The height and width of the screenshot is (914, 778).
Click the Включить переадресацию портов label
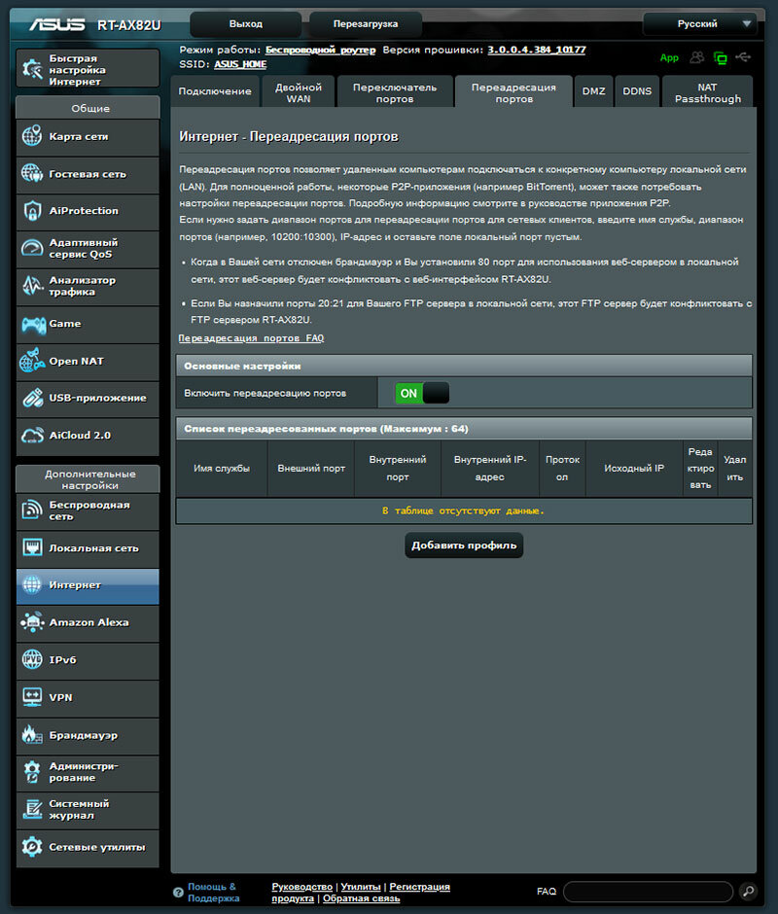265,394
